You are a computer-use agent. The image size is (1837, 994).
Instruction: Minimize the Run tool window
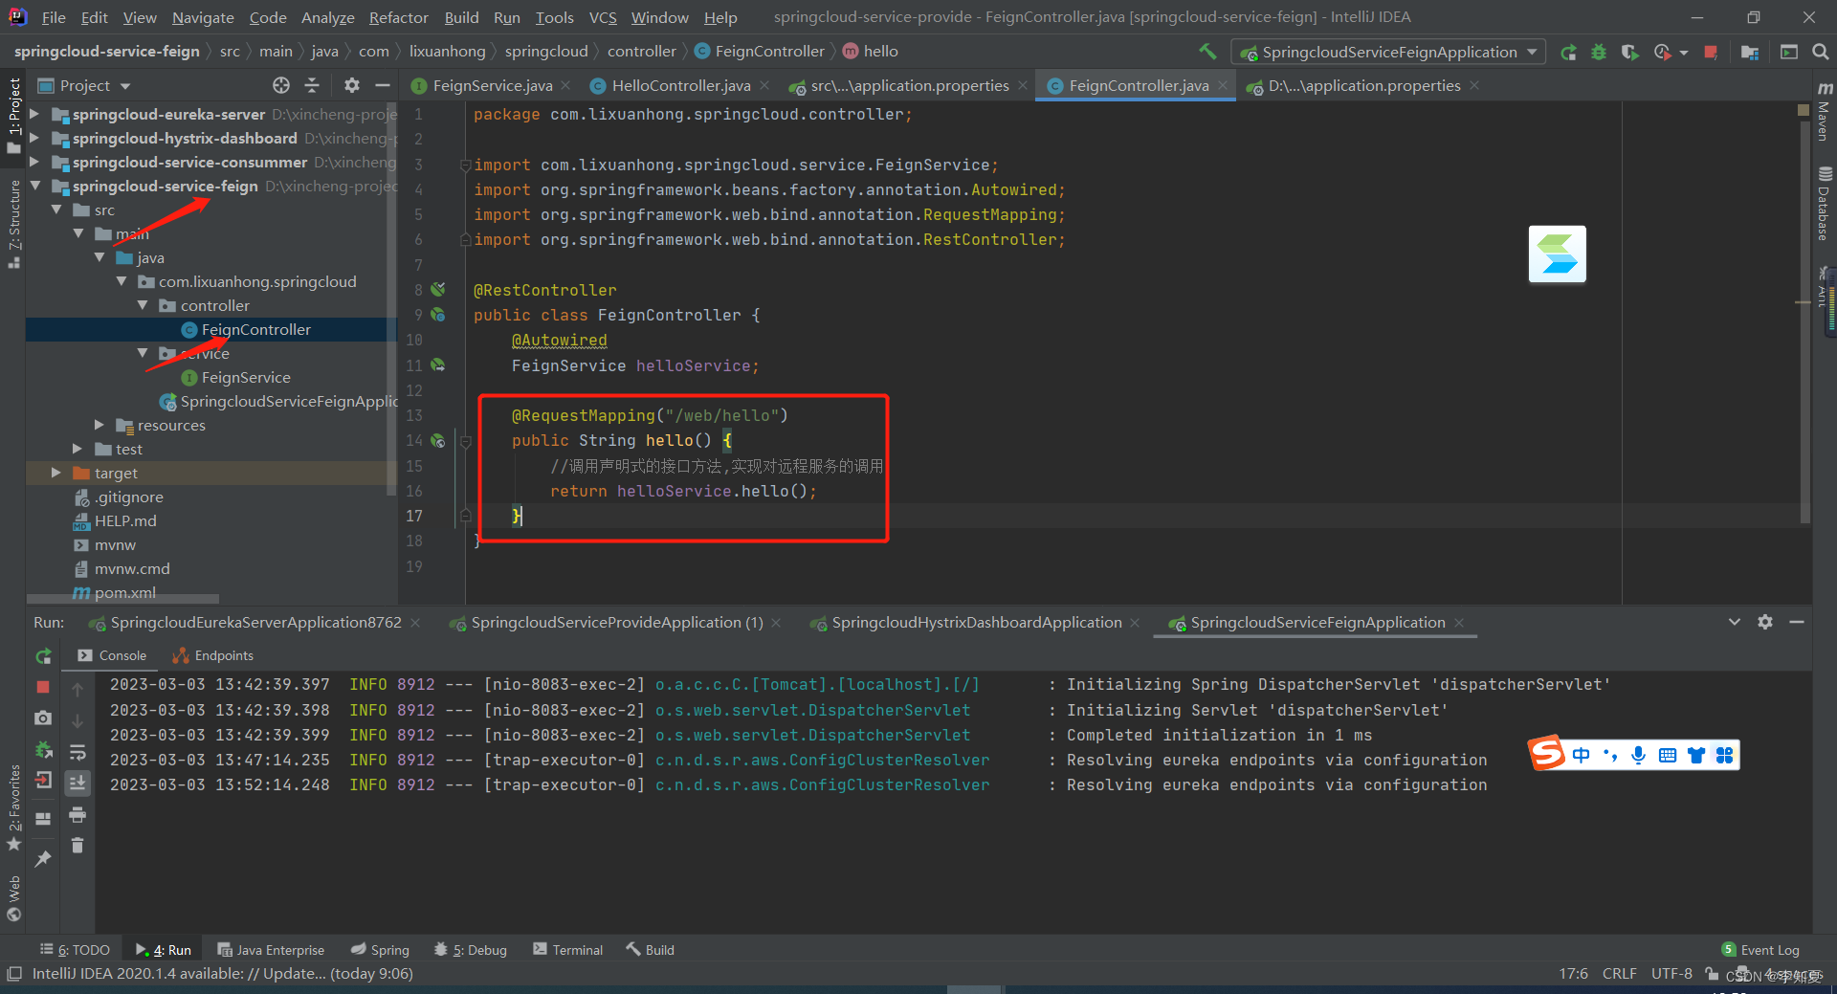click(x=1797, y=622)
